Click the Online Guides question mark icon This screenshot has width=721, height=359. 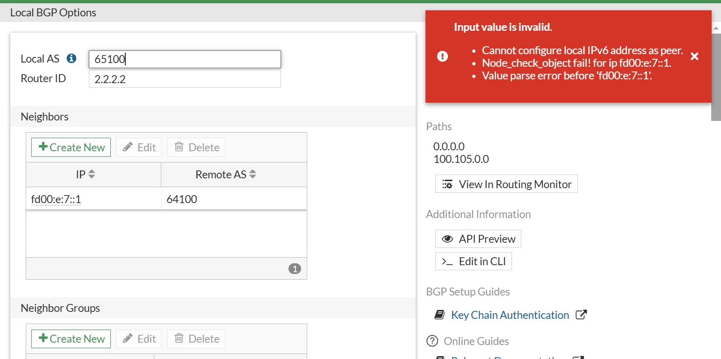point(433,341)
